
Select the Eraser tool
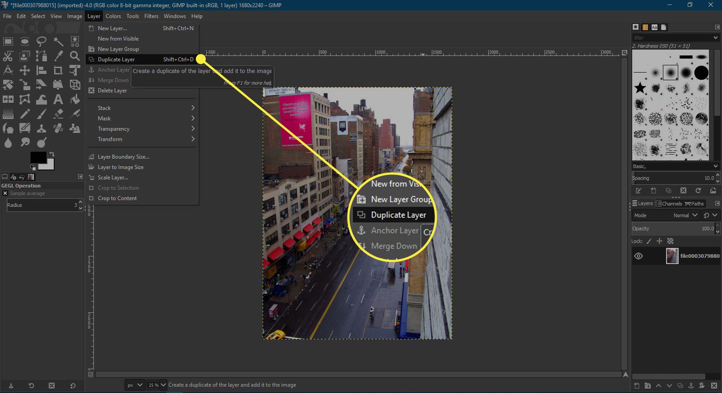pos(58,114)
